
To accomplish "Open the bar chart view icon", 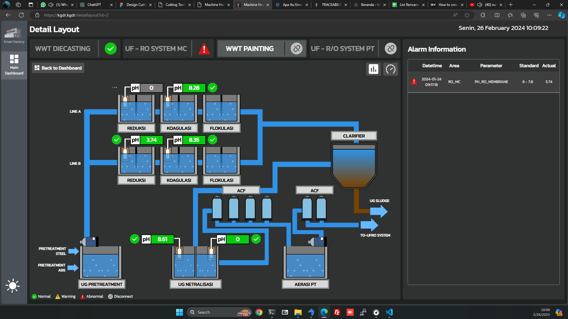I will pyautogui.click(x=373, y=69).
